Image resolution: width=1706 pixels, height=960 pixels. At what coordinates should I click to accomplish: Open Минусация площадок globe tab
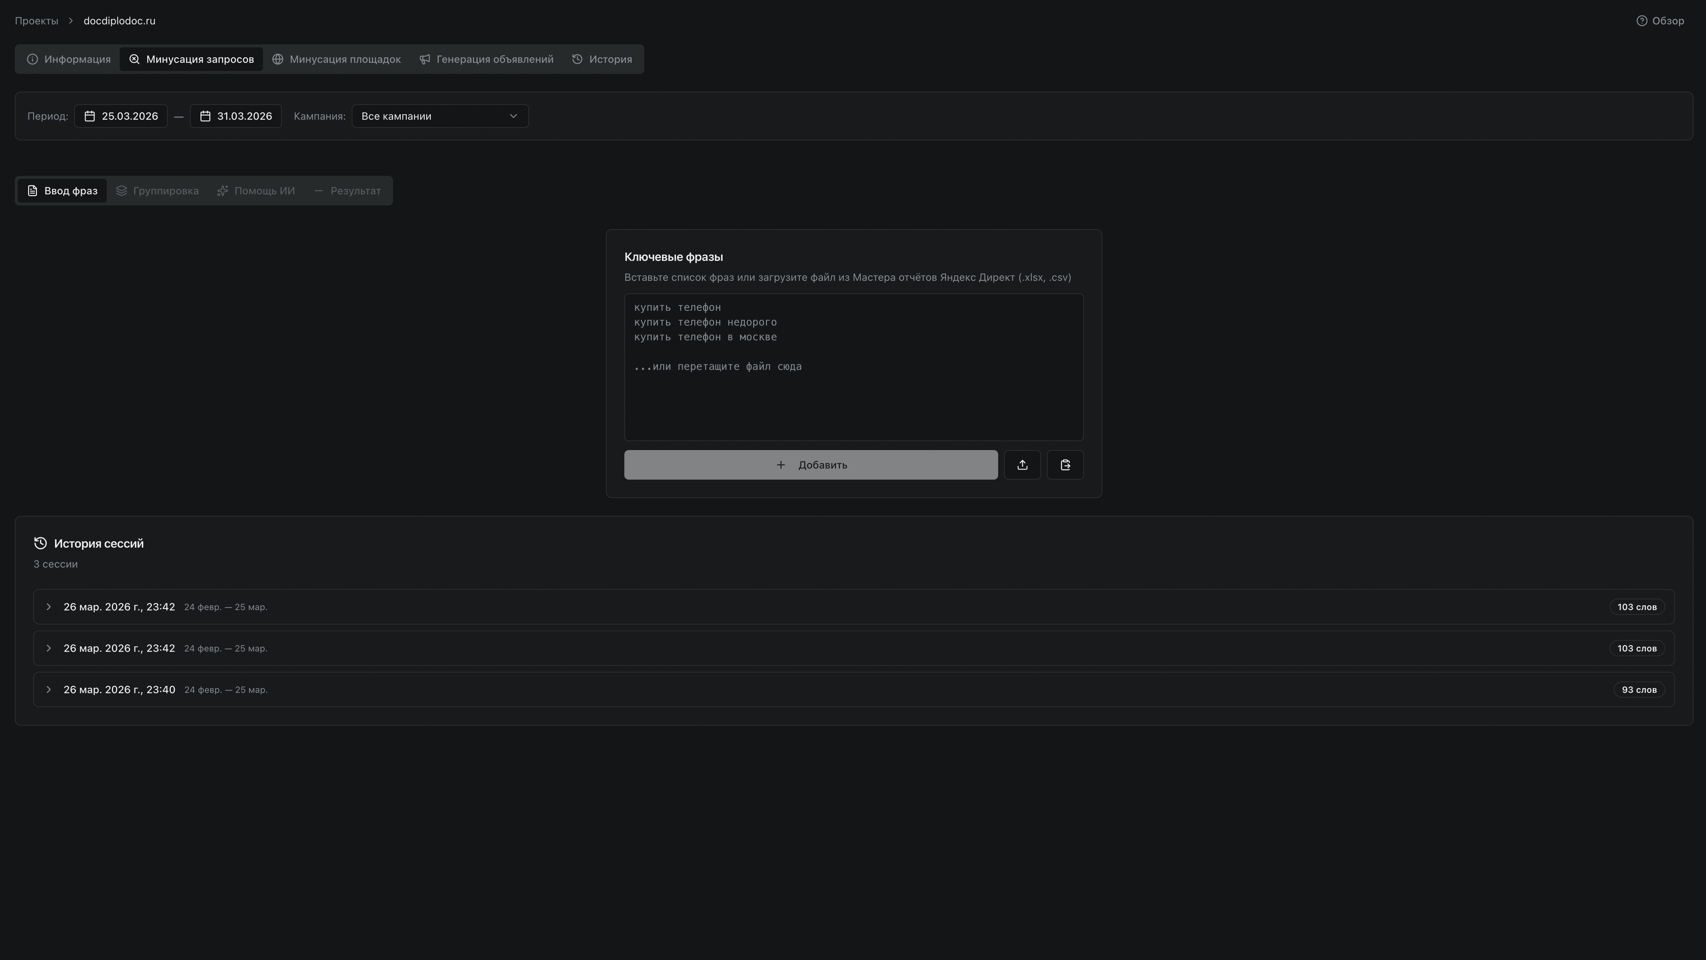(337, 59)
